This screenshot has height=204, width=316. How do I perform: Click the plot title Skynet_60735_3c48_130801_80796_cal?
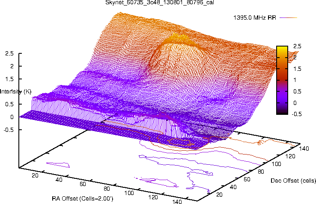coord(160,2)
